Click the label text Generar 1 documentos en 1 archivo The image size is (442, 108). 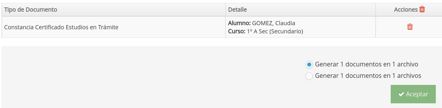click(x=367, y=64)
